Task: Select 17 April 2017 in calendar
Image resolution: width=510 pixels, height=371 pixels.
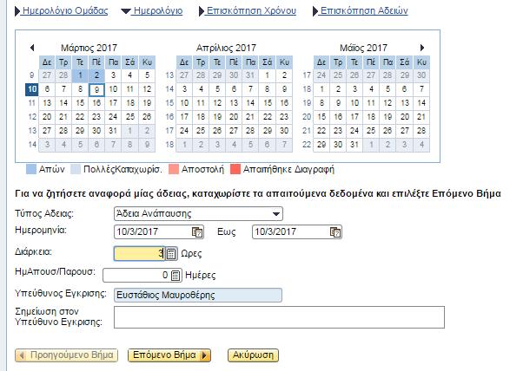Action: 184,117
